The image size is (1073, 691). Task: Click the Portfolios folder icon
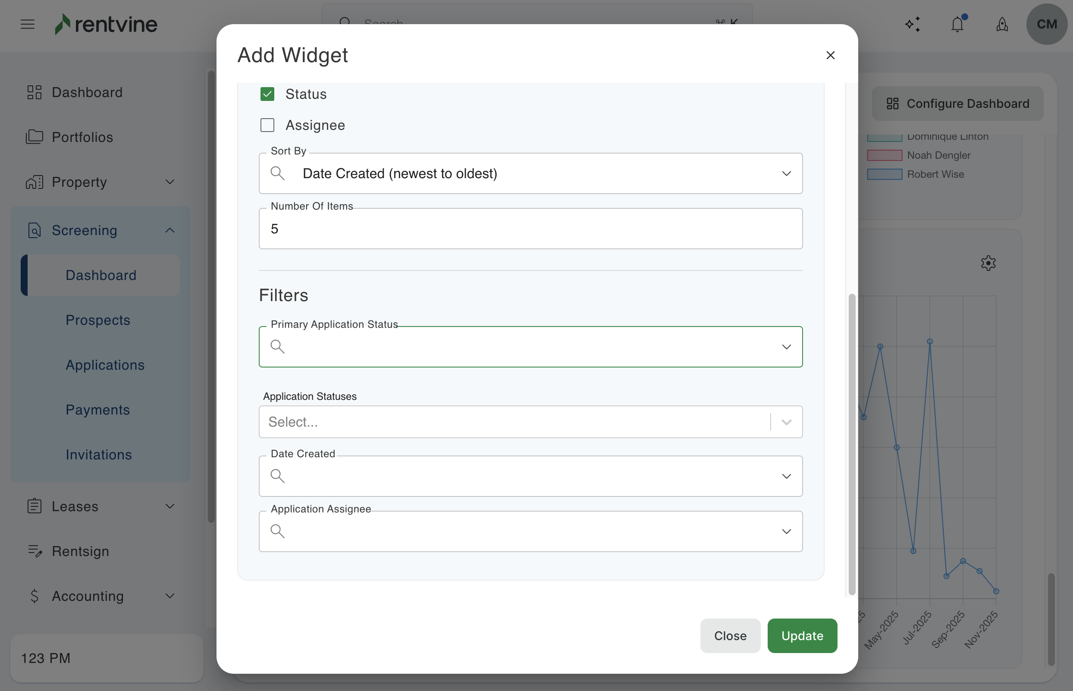34,137
